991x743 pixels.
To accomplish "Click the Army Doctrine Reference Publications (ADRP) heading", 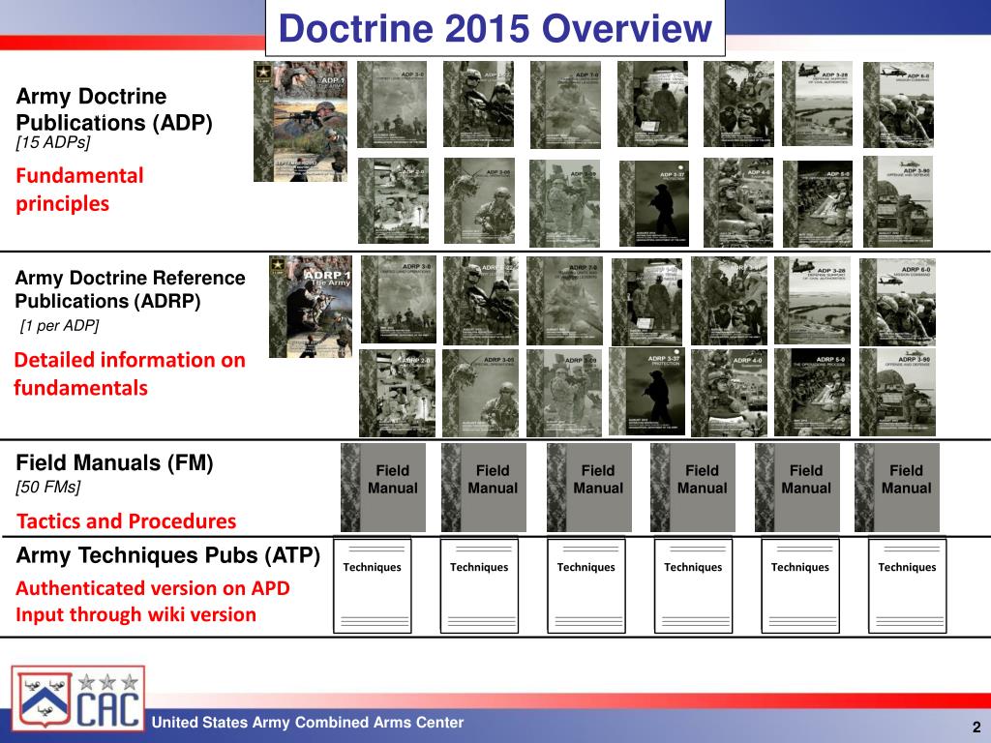I will click(131, 289).
